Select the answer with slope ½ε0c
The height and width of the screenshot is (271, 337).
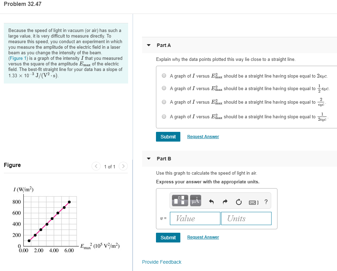[164, 89]
